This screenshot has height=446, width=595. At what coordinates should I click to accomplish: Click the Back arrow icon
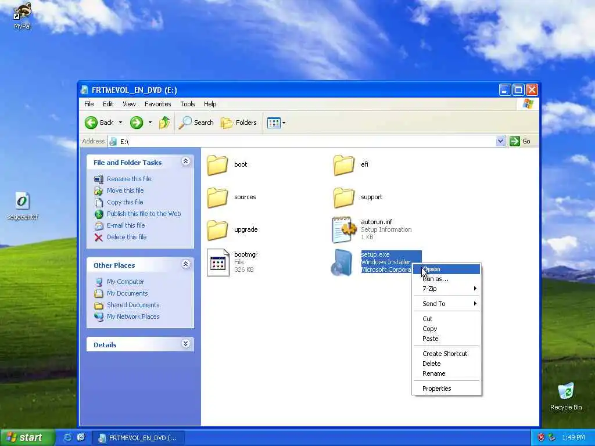pos(91,123)
